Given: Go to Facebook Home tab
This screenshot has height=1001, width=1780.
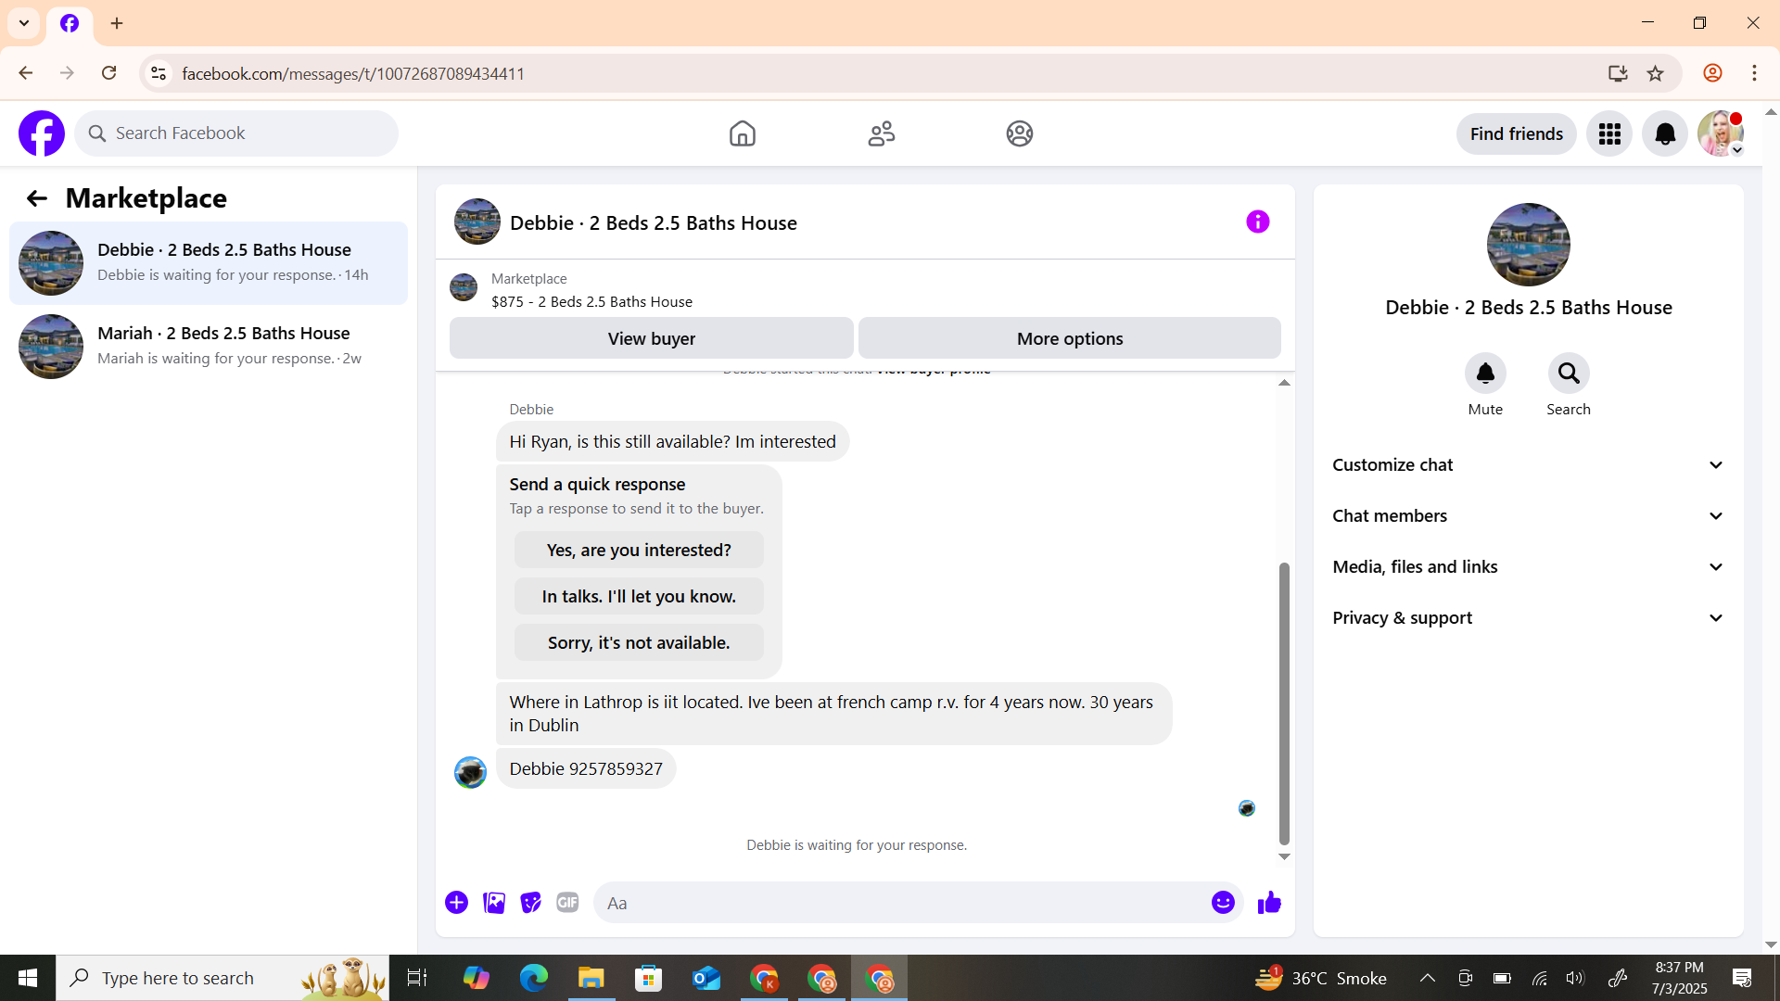Looking at the screenshot, I should click(742, 134).
